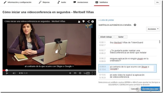The image size is (163, 93).
Task: Toggle the captions icon in the player
Action: [75, 73]
